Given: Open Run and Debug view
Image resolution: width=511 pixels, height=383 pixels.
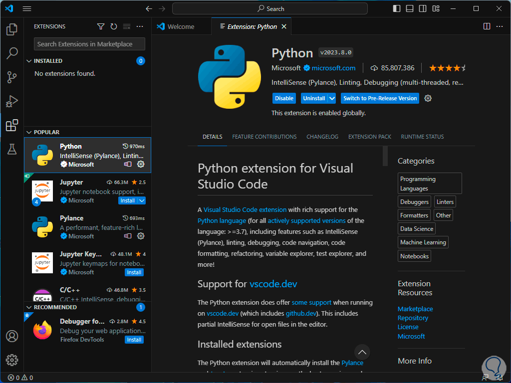Looking at the screenshot, I should [x=12, y=102].
